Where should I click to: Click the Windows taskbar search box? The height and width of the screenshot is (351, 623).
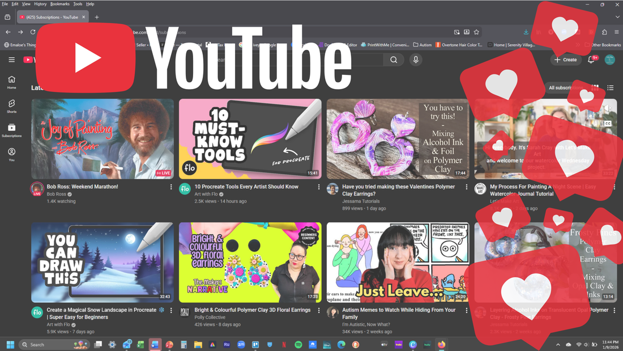[54, 345]
